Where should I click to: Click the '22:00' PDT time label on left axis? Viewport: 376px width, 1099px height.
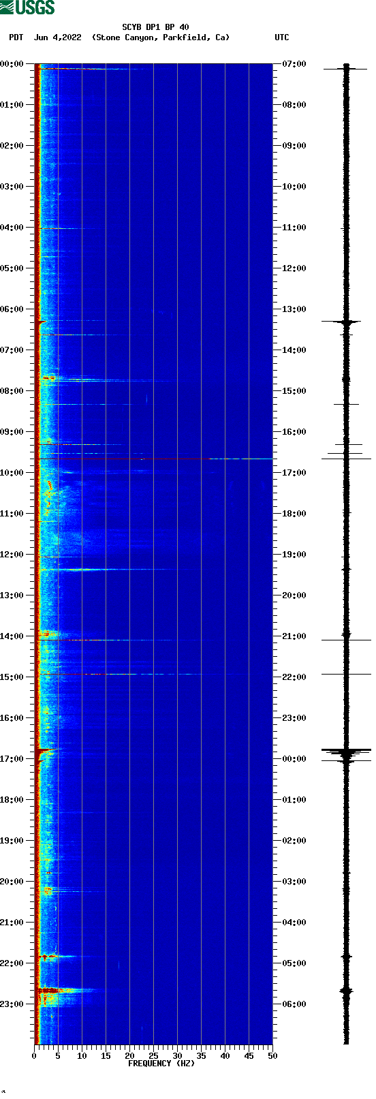click(x=12, y=963)
